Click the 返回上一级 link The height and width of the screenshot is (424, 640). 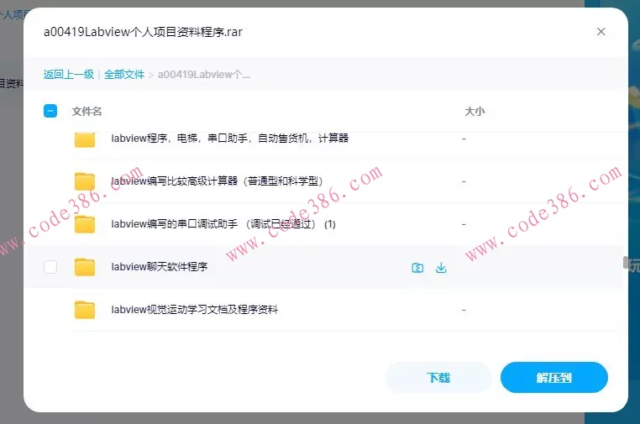pos(69,74)
